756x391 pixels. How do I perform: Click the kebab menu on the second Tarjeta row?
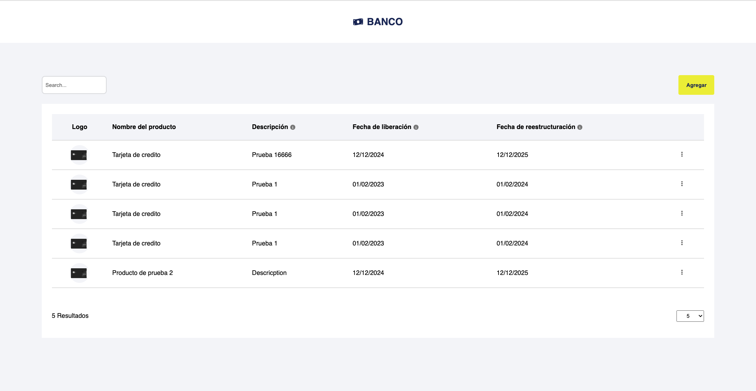pyautogui.click(x=682, y=184)
